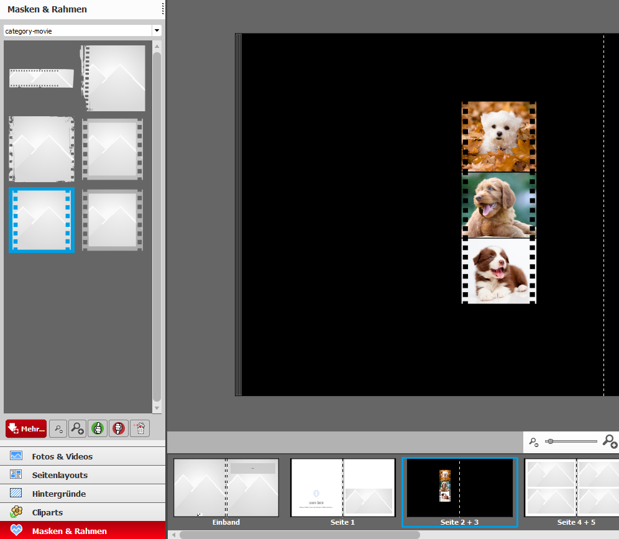Click the page strip scroll left arrow
Viewport: 619px width, 539px height.
click(173, 535)
